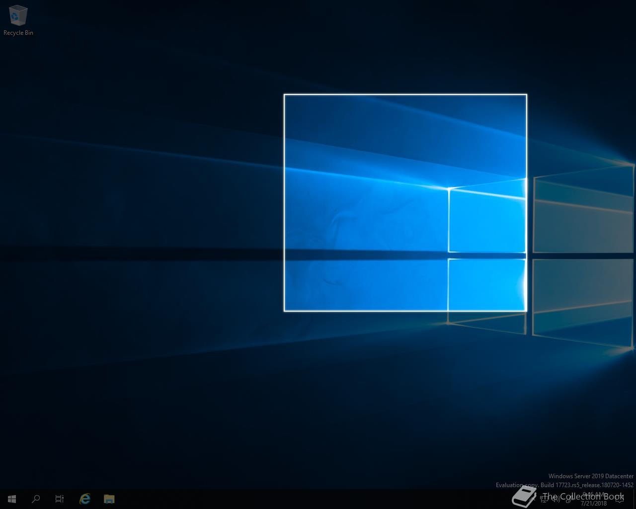
Task: Open the volume speaker tray icon
Action: pyautogui.click(x=556, y=499)
